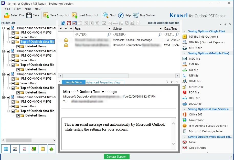Viewport: 234px width, 160px height.
Task: Click the Internet Explorer view icon above mail list
Action: pos(63,23)
